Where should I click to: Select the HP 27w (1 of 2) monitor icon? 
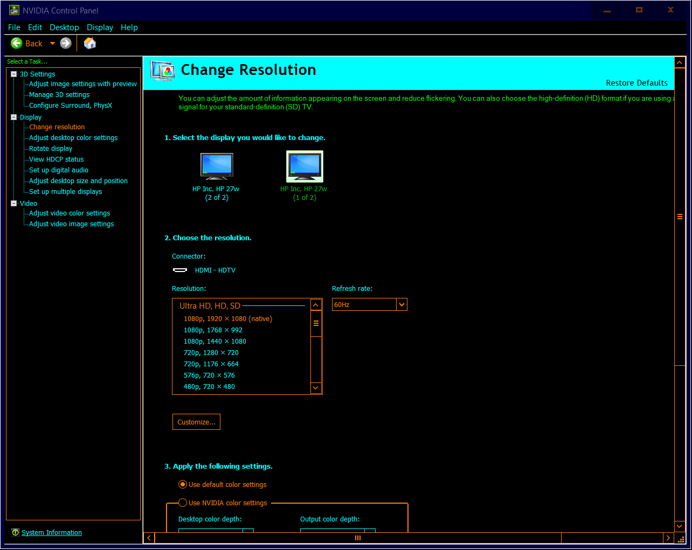point(305,166)
